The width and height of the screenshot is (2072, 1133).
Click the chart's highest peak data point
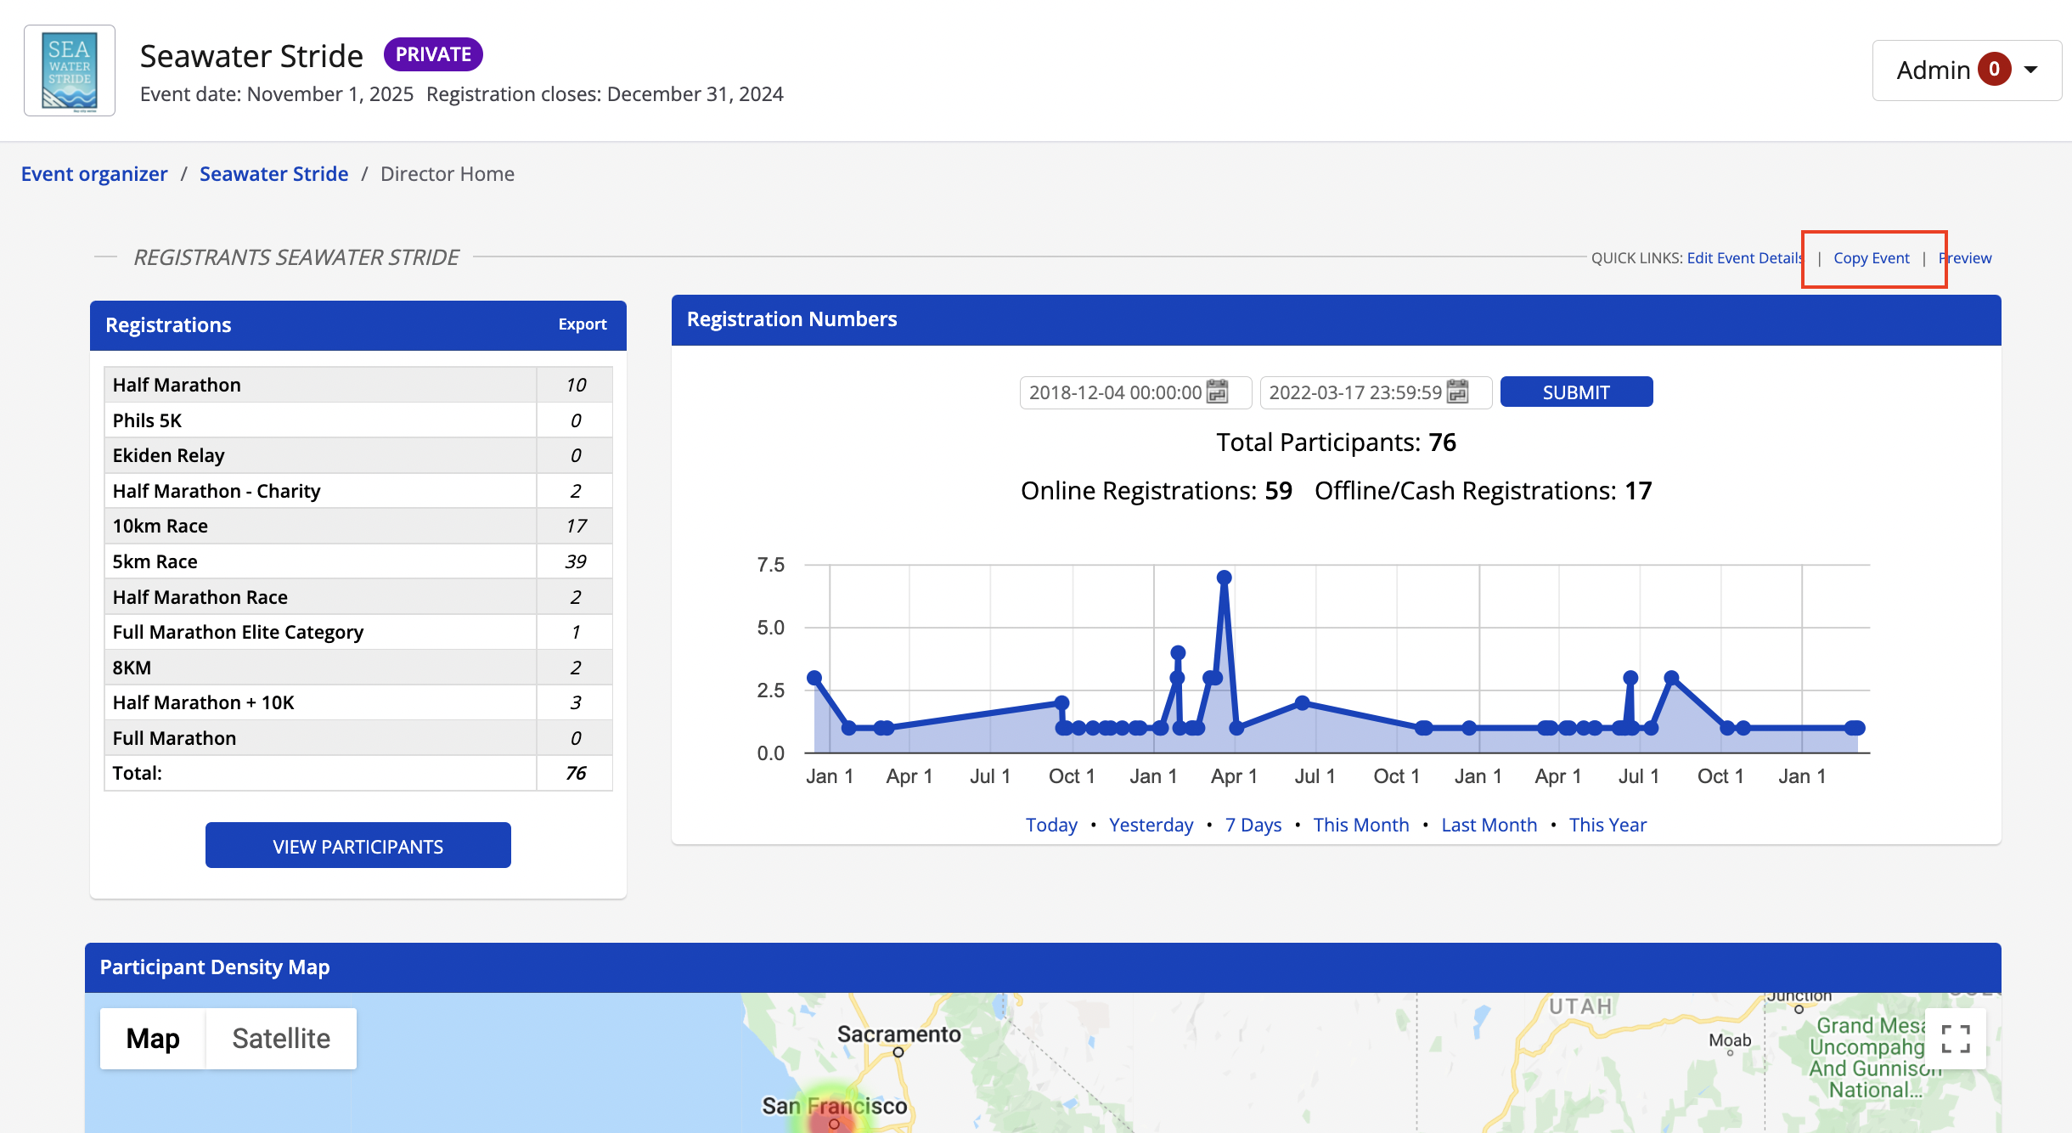[x=1224, y=578]
